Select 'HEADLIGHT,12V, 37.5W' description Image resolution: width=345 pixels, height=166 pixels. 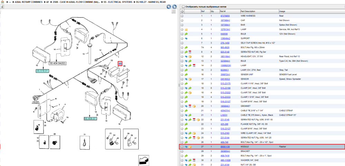pyautogui.click(x=251, y=56)
